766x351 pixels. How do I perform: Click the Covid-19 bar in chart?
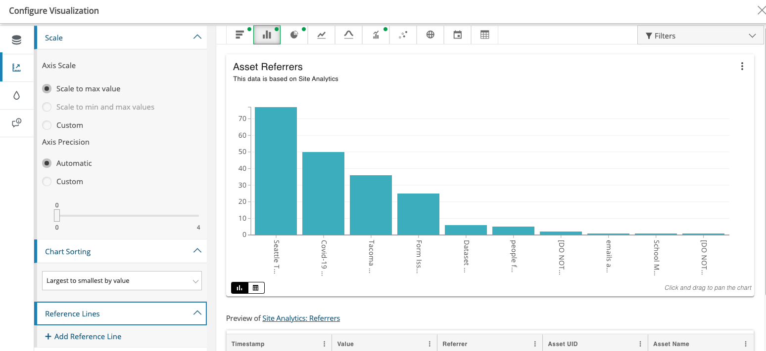(323, 194)
